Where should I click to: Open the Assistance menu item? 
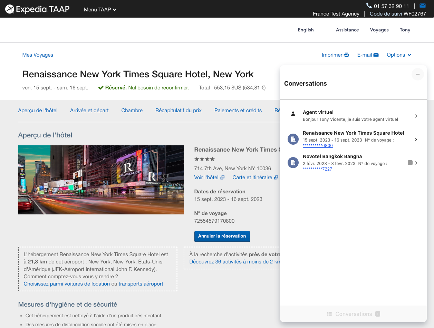tap(347, 30)
